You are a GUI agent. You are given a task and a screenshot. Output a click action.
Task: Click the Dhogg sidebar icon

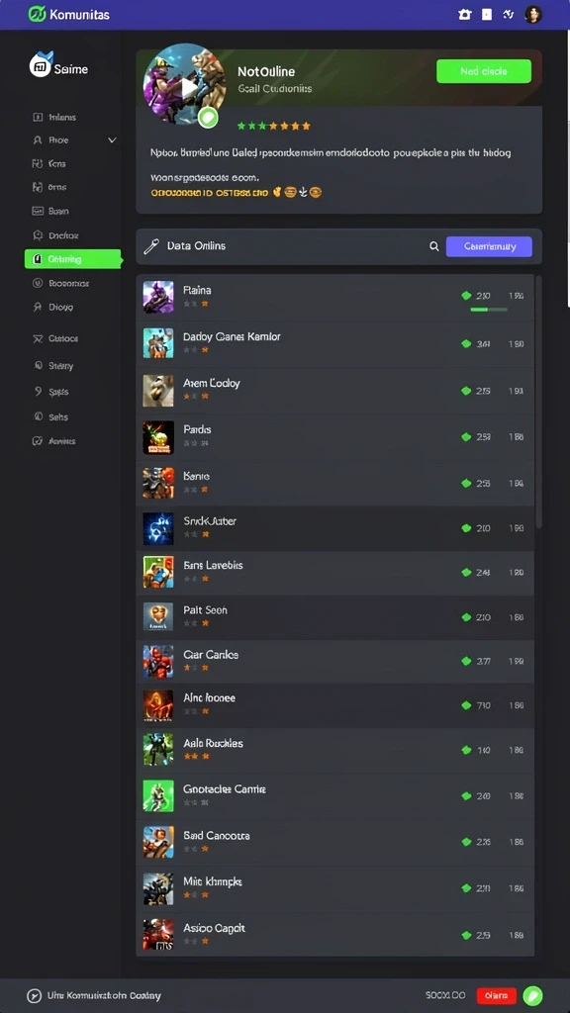(37, 308)
